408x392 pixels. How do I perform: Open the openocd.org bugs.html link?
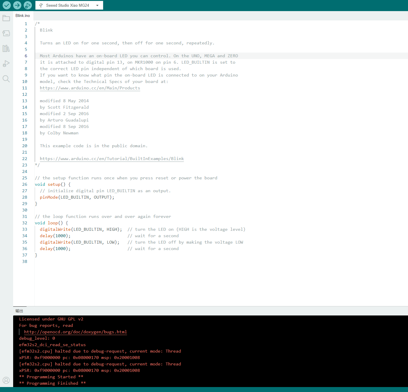pyautogui.click(x=75, y=332)
